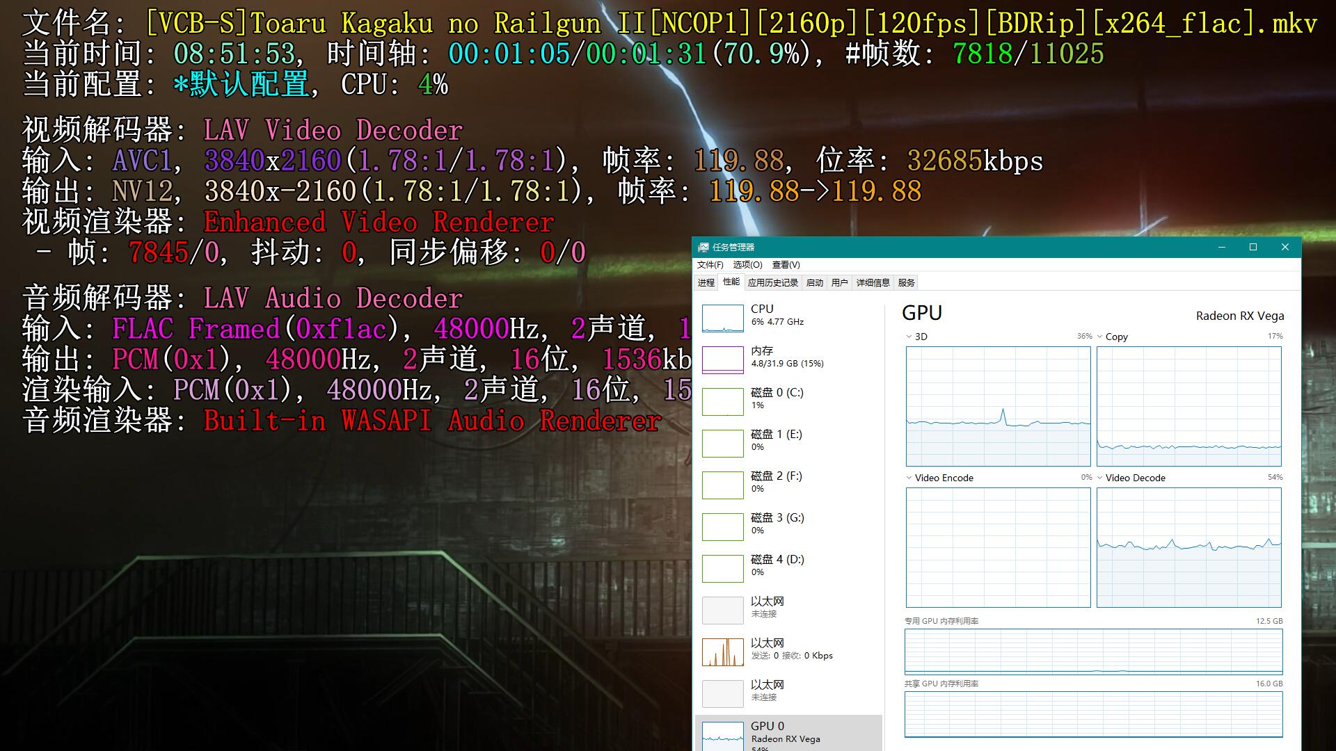Maximize the Task Manager window
This screenshot has width=1336, height=751.
click(x=1253, y=248)
